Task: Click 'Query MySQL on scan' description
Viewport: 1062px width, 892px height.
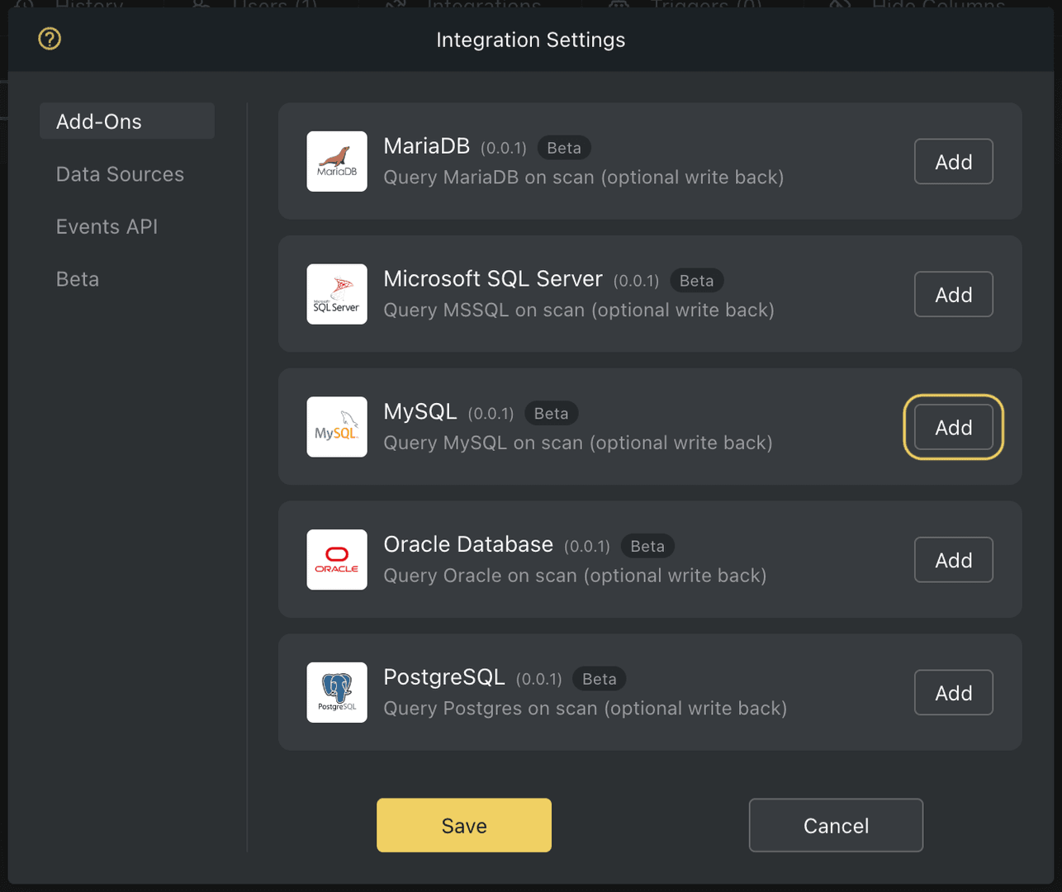Action: tap(578, 443)
